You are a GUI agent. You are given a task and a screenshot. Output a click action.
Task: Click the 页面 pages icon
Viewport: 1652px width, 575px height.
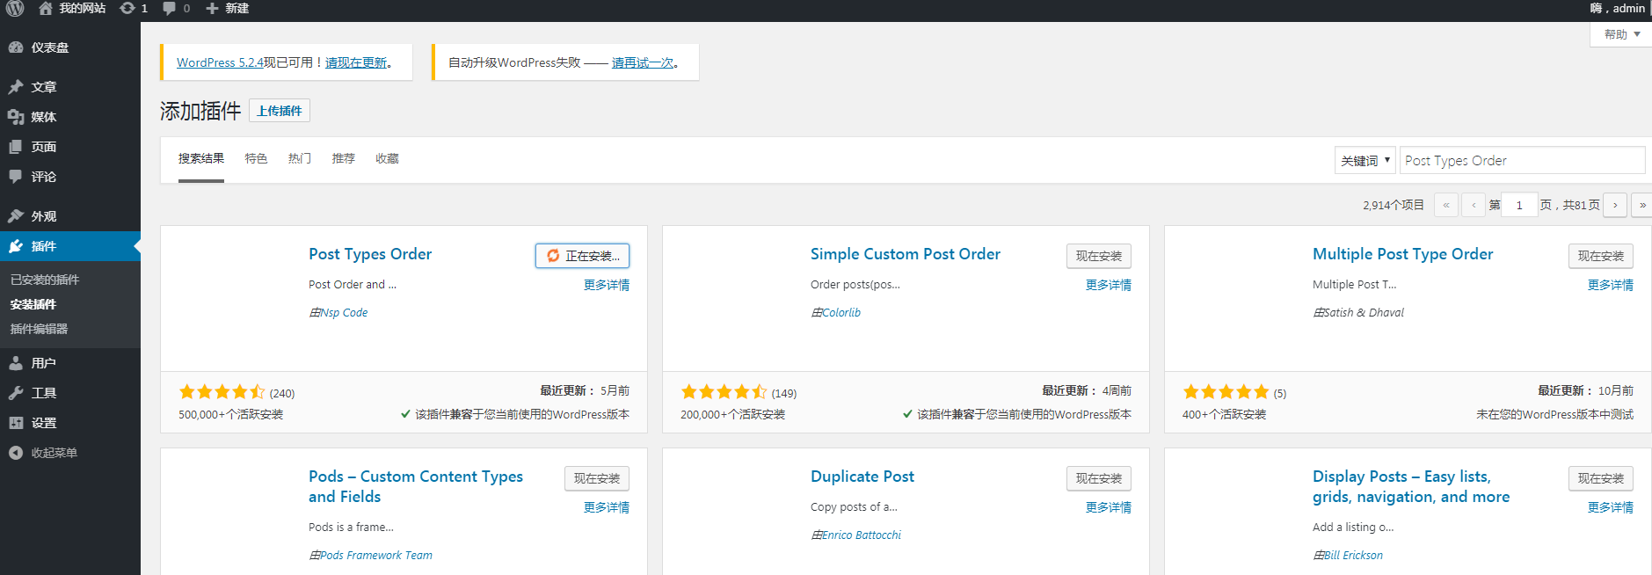click(16, 147)
